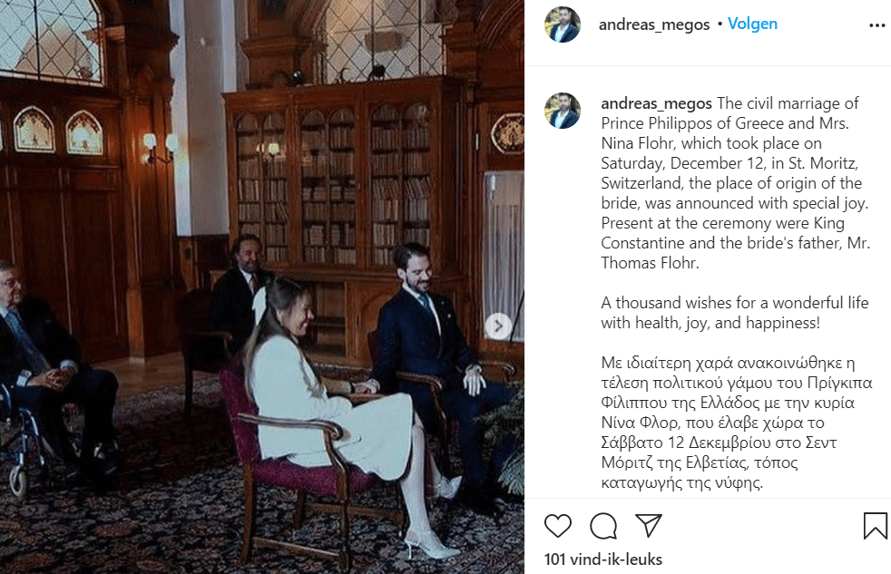Open comments with the speech bubble icon
The image size is (891, 574).
click(x=603, y=526)
